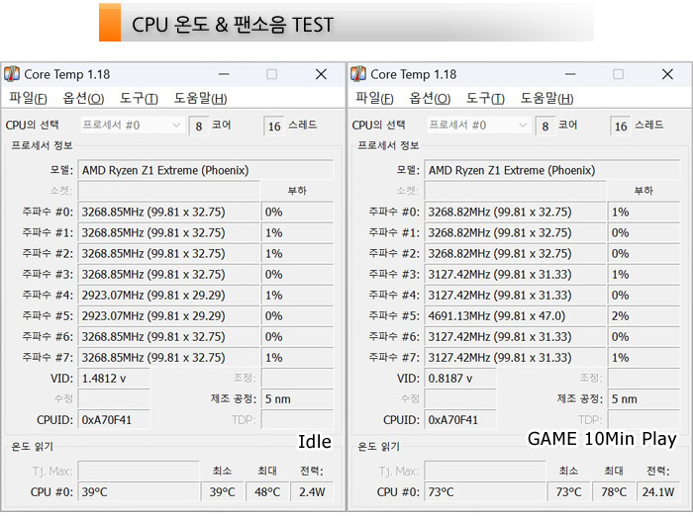Open 도움말 menu in right window

pyautogui.click(x=546, y=98)
